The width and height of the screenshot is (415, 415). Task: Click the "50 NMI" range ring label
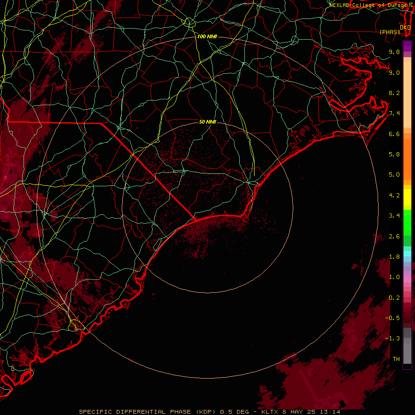point(207,122)
